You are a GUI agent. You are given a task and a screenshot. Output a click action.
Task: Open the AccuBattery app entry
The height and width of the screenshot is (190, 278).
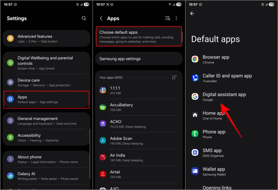[x=139, y=107]
